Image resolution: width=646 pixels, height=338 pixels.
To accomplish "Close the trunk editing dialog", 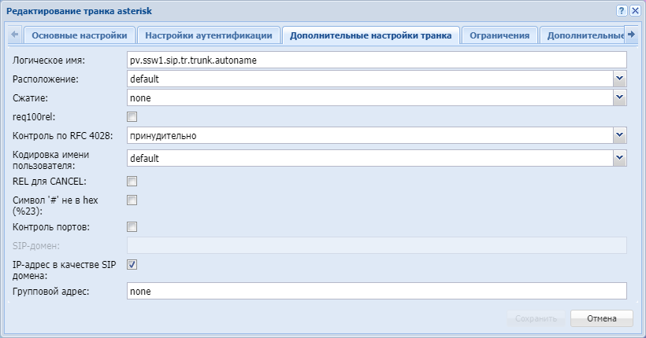I will click(634, 11).
